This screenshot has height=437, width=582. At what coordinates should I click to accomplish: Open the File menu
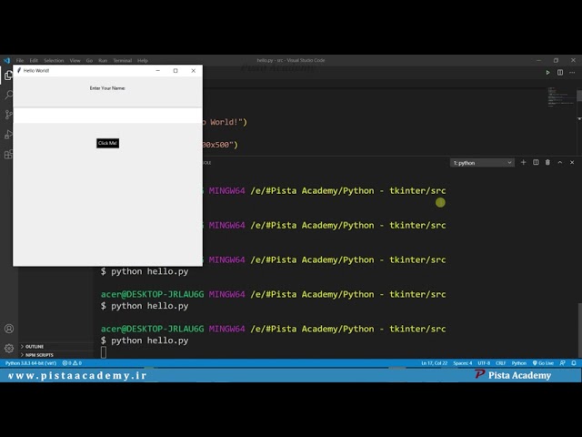(x=20, y=60)
